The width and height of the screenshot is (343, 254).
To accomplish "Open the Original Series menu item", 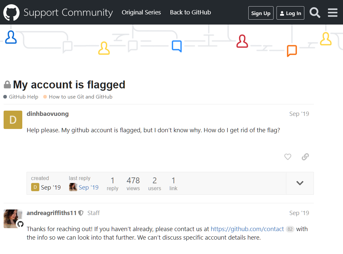I will (x=141, y=12).
